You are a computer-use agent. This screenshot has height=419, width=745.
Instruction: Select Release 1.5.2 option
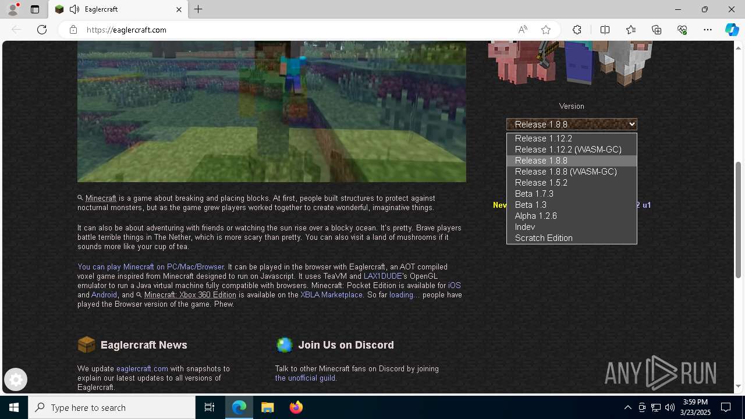[572, 183]
